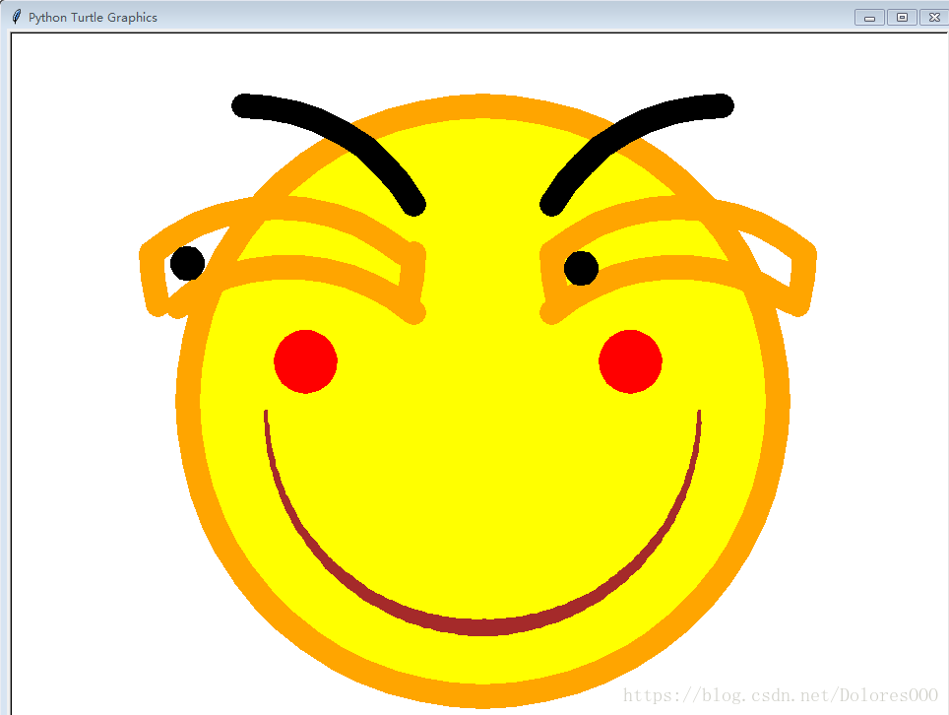
Task: Maximize the Python Turtle Graphics window
Action: [902, 18]
